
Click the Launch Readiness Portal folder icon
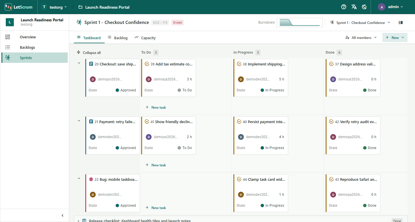pos(80,7)
